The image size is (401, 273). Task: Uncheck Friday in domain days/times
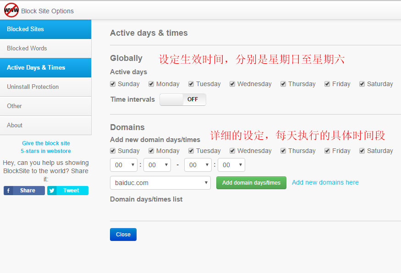(x=327, y=151)
